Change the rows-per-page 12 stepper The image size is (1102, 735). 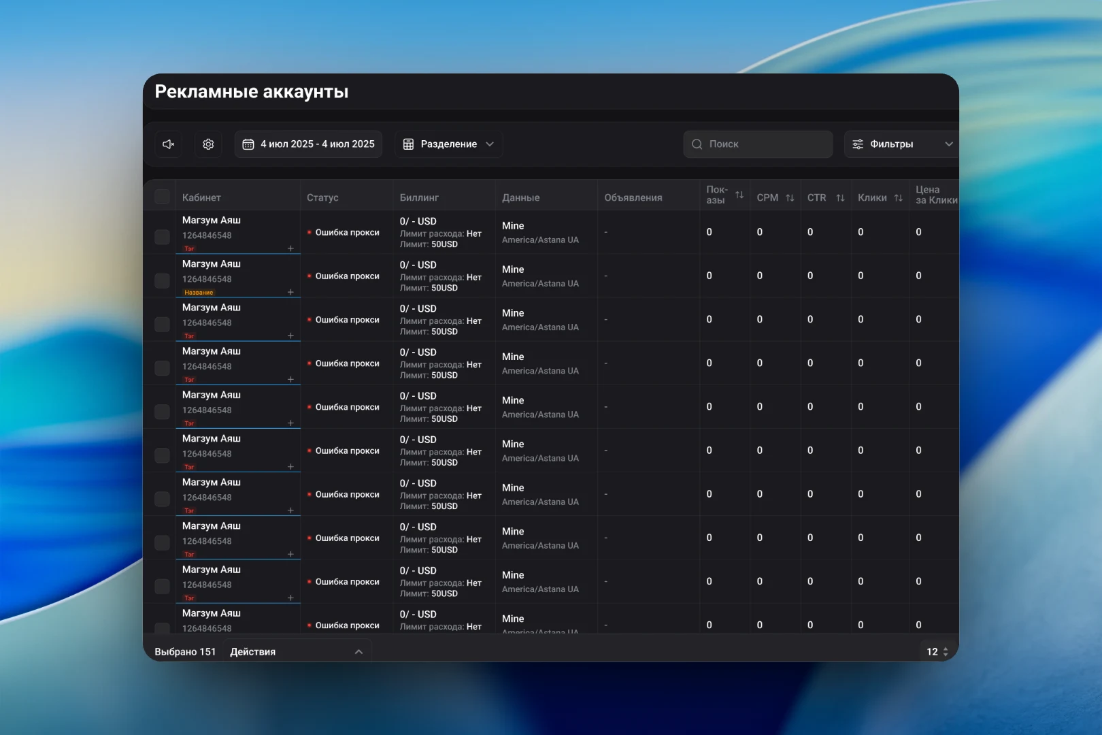point(937,652)
